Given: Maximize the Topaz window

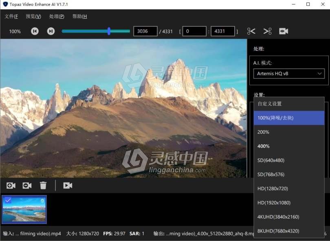Looking at the screenshot, I should click(x=308, y=4).
